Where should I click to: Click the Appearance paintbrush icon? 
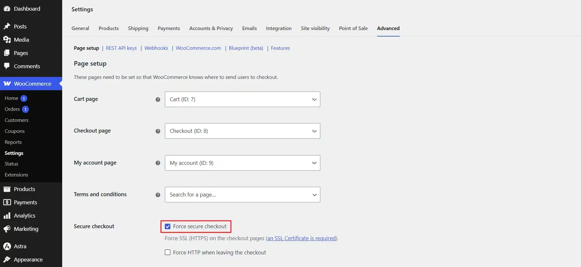tap(7, 260)
